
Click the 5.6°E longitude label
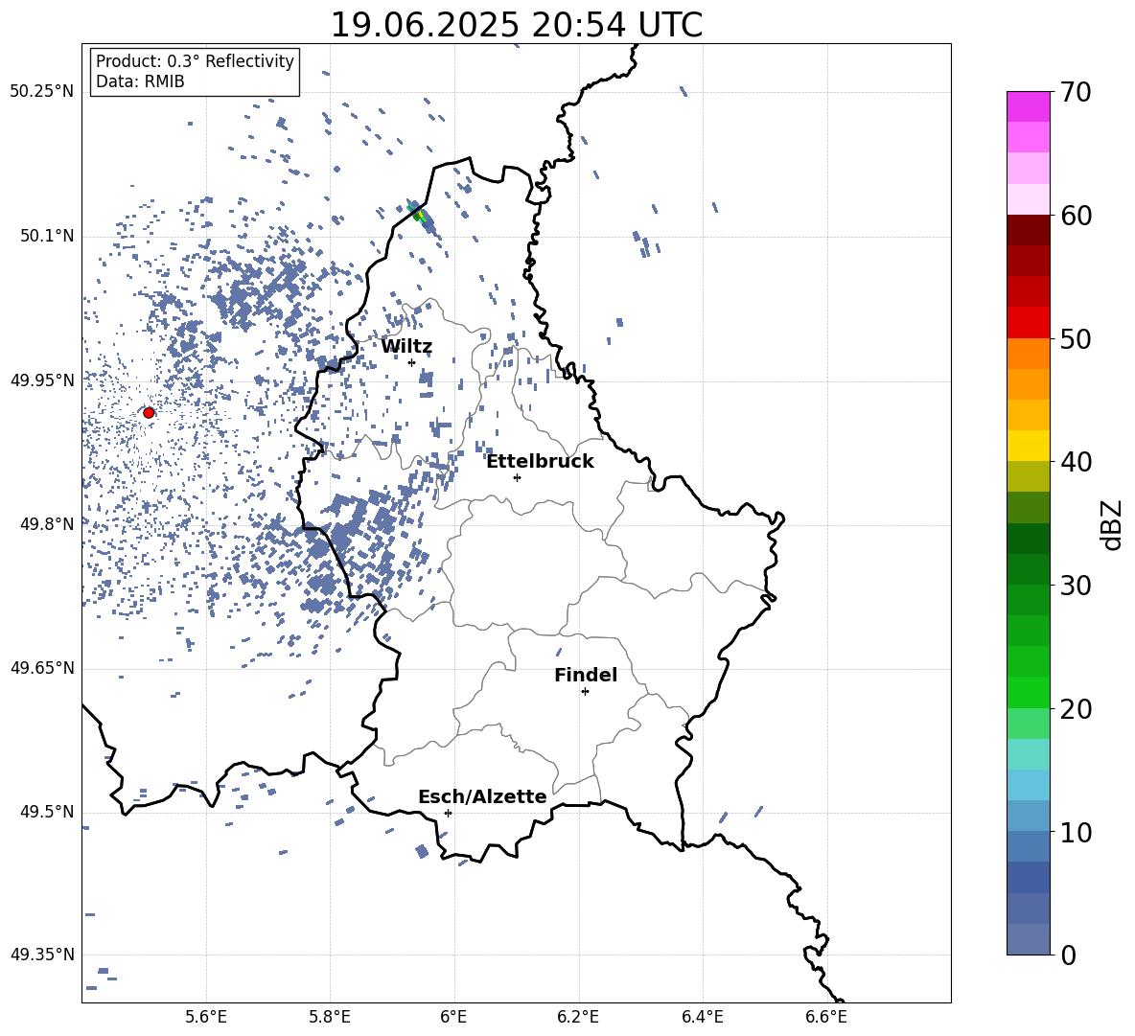206,1018
